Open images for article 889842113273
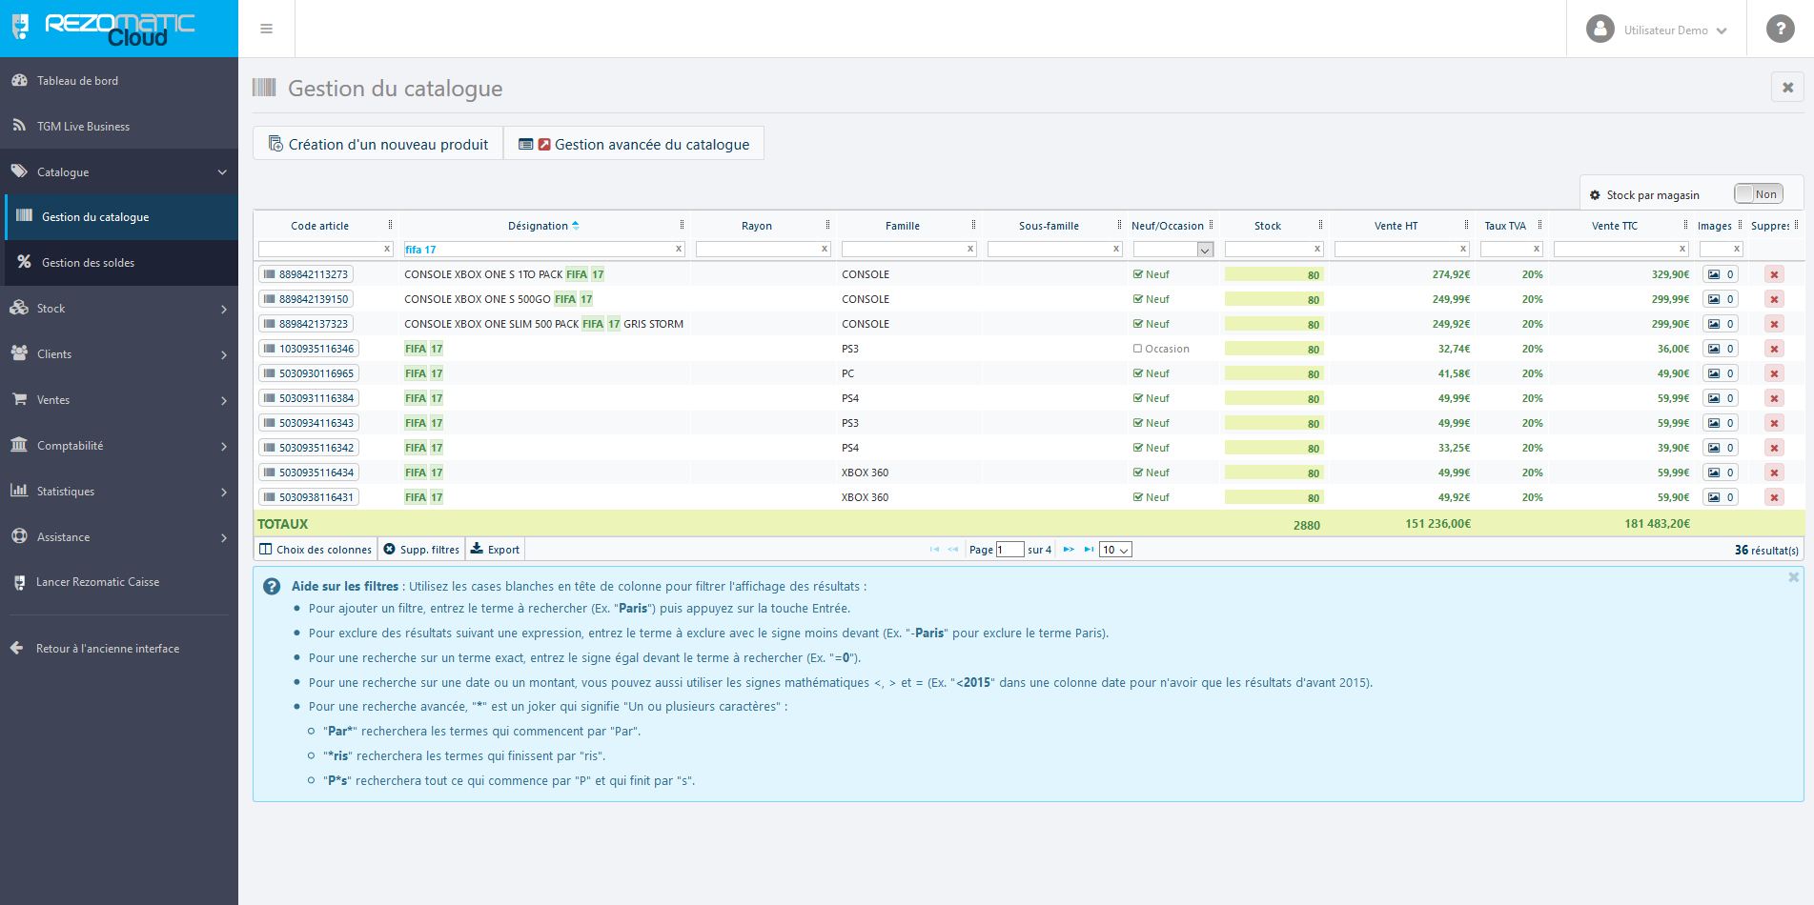The width and height of the screenshot is (1814, 905). (1721, 274)
